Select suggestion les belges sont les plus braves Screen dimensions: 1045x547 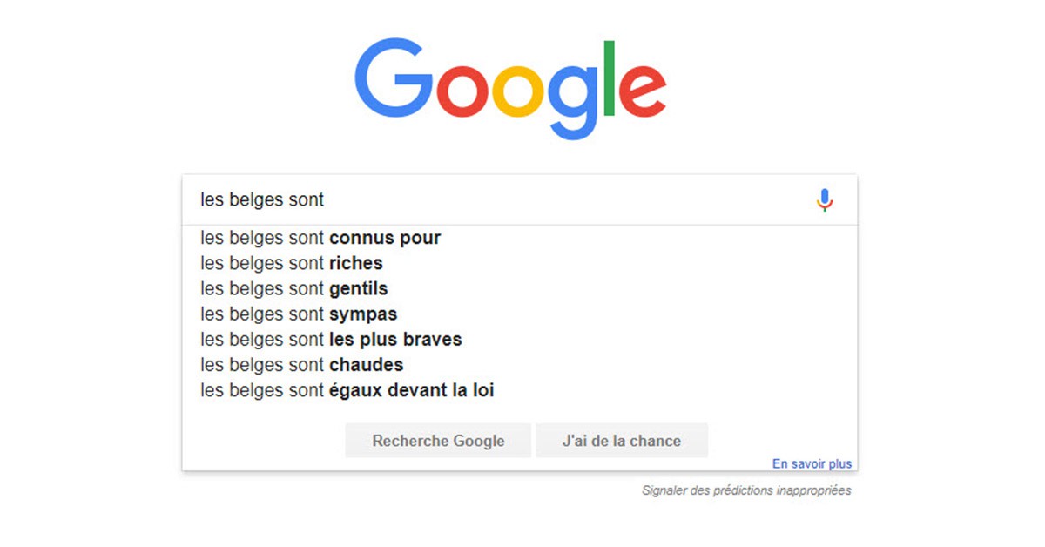(x=331, y=340)
